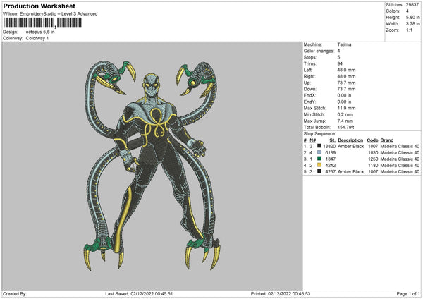Select the light blue swatch for code 1030
423x299 pixels.
coord(319,153)
